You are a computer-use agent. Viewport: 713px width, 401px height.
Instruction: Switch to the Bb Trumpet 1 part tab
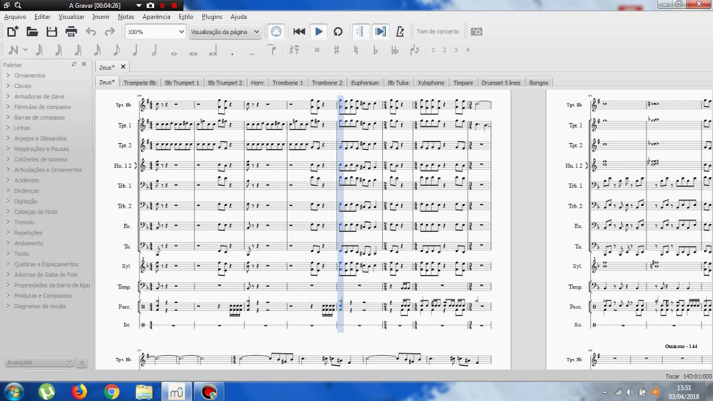pos(182,82)
